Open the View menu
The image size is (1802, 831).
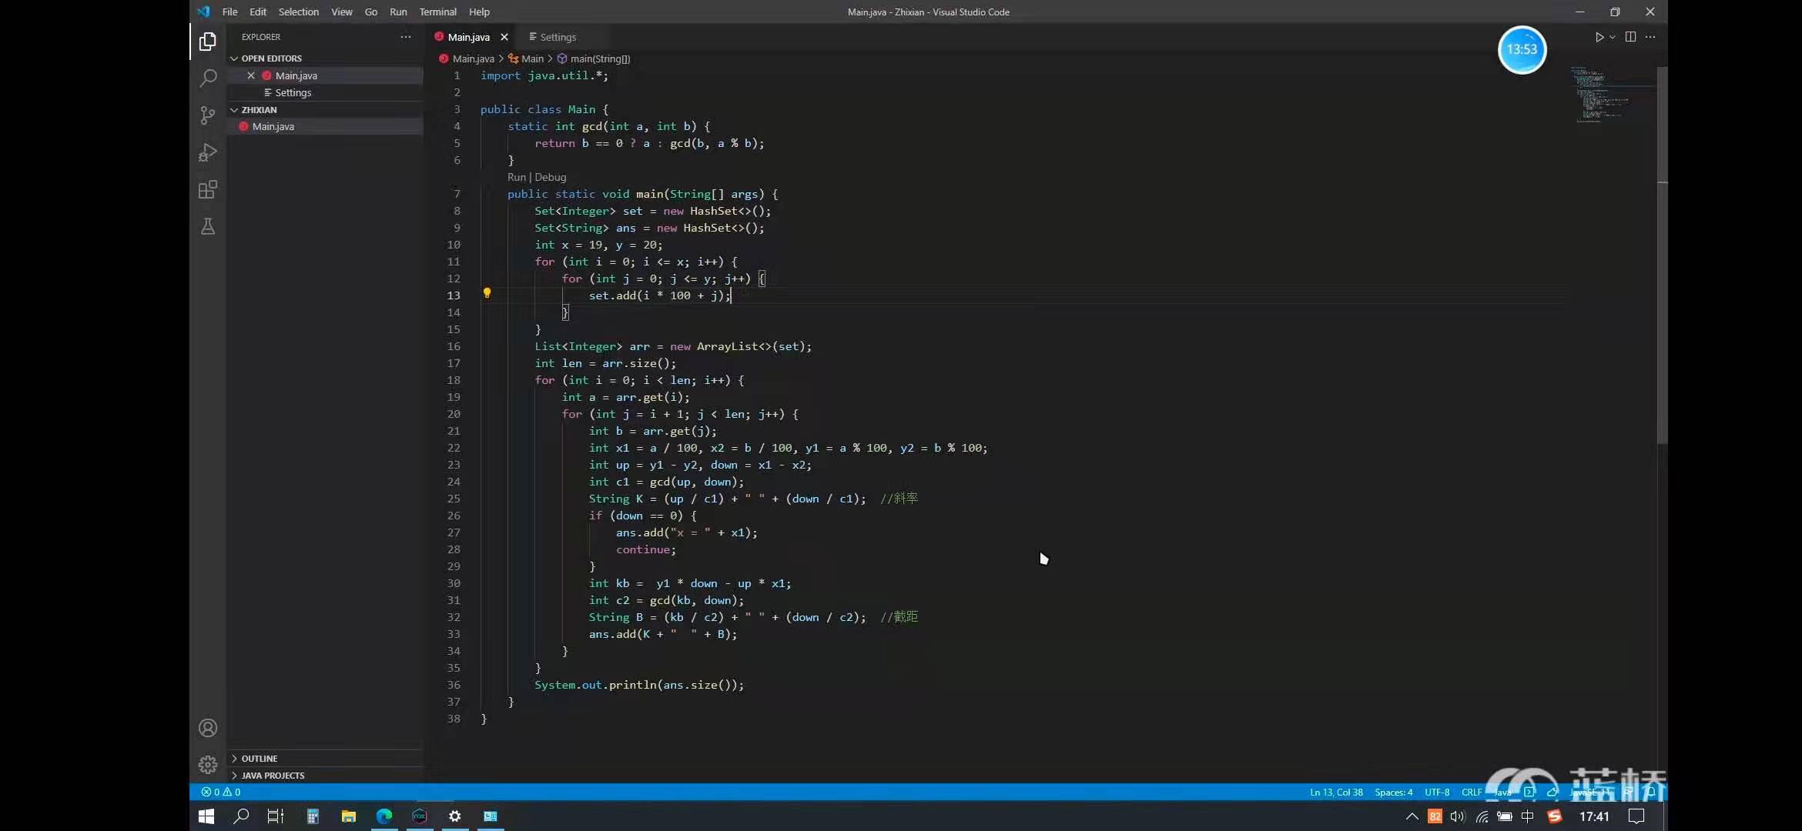pos(341,12)
